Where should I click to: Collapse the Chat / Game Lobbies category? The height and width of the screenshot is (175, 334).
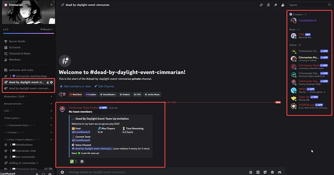[22, 139]
